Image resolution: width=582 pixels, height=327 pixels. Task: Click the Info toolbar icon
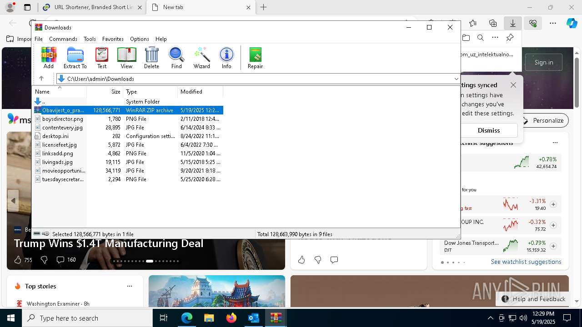pos(226,58)
